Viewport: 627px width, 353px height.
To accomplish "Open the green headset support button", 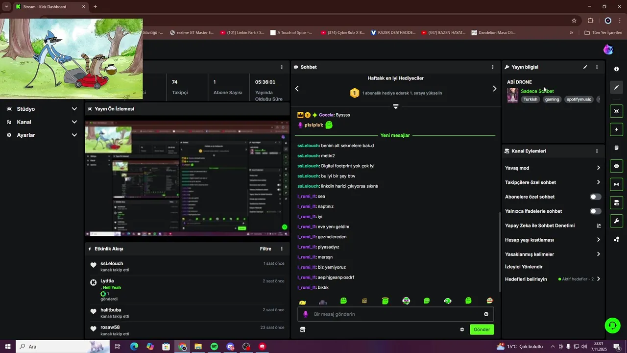I will click(x=612, y=325).
